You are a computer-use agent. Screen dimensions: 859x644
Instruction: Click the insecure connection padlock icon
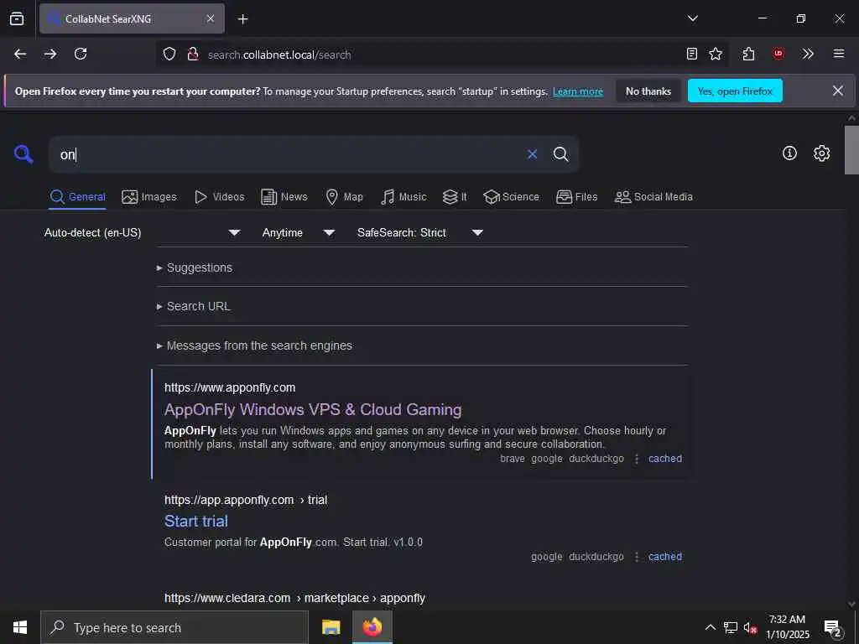(192, 54)
